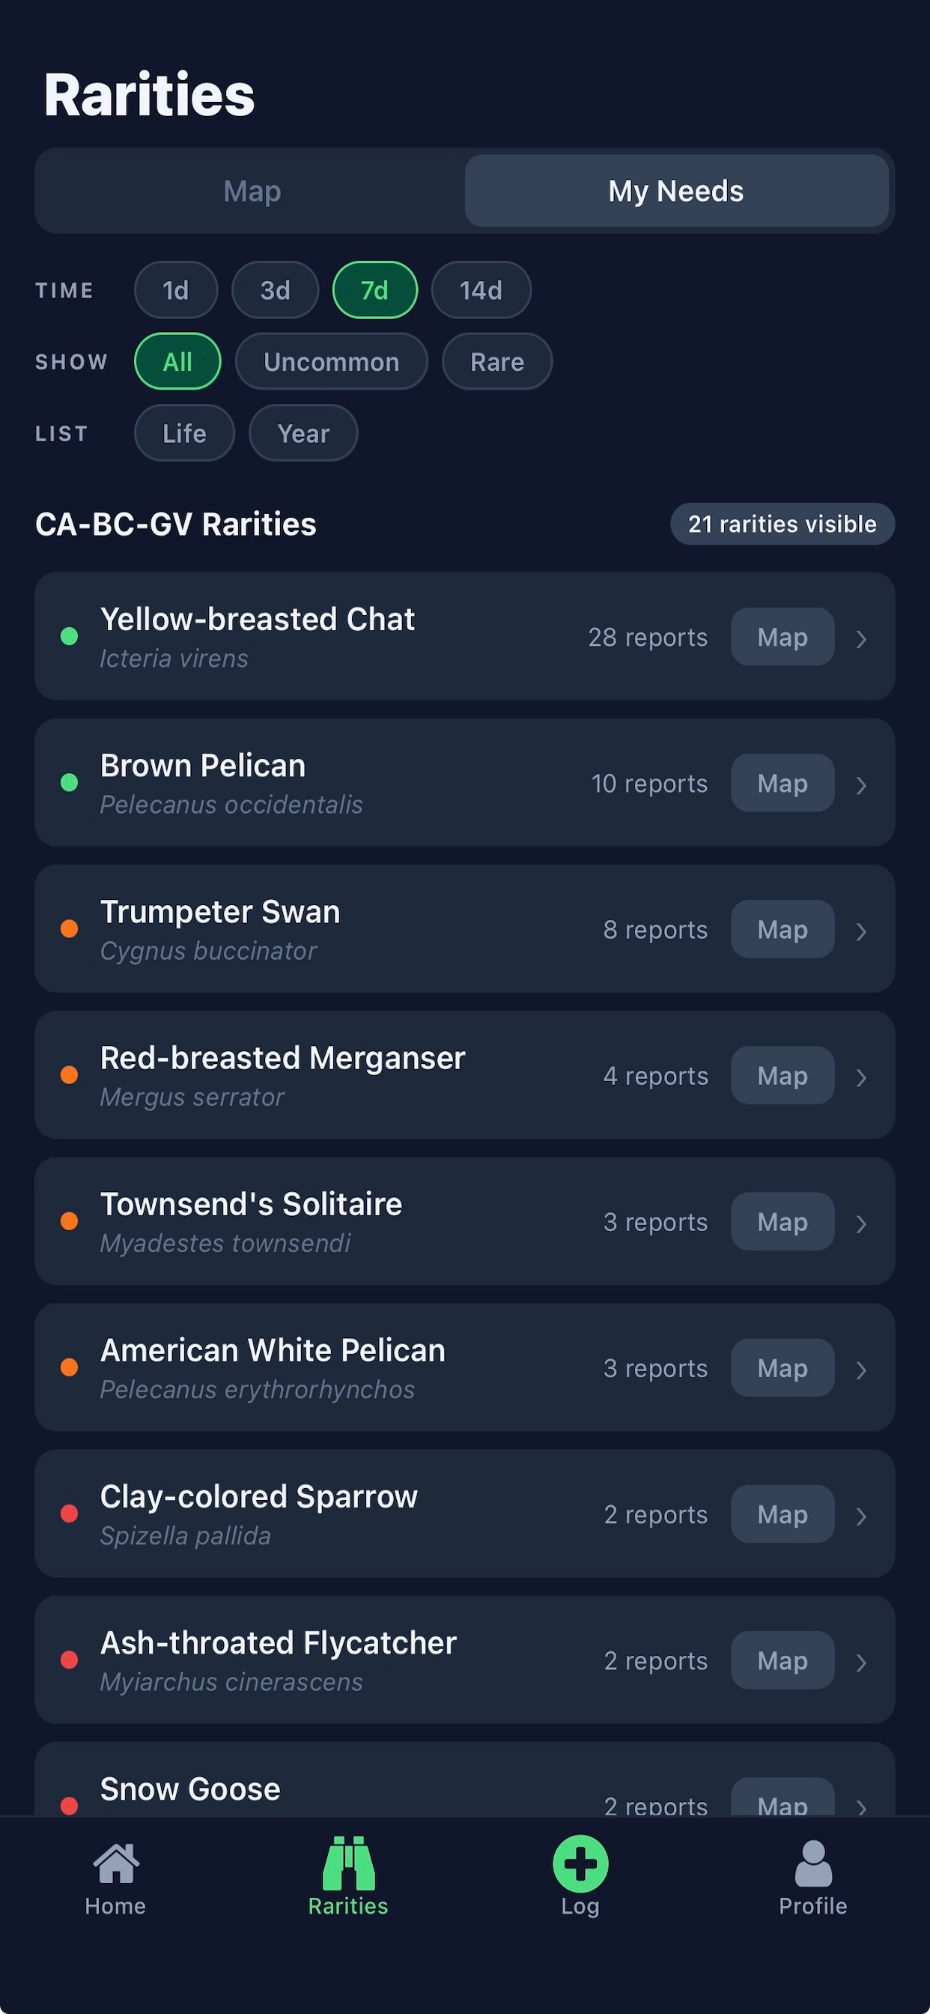930x2014 pixels.
Task: Enable the Life list filter
Action: (x=184, y=433)
